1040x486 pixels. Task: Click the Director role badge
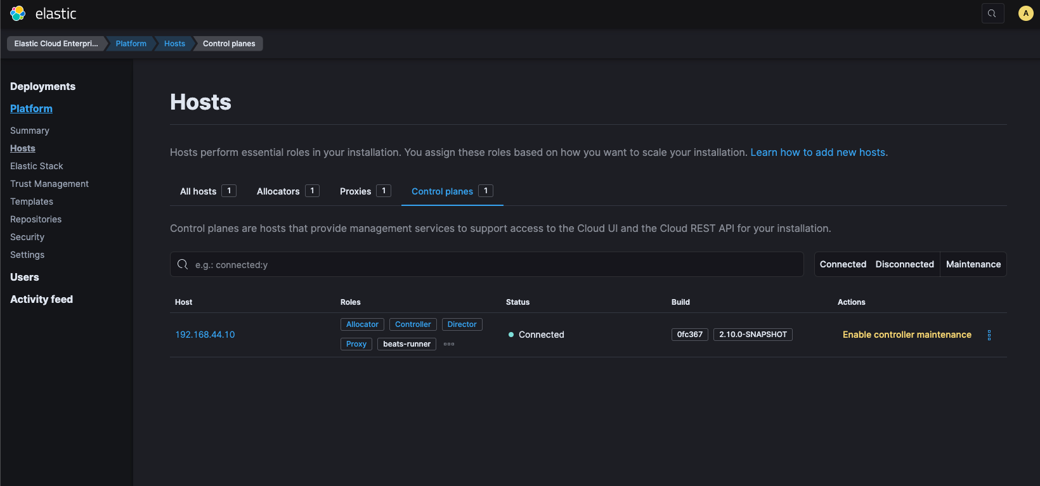click(462, 324)
